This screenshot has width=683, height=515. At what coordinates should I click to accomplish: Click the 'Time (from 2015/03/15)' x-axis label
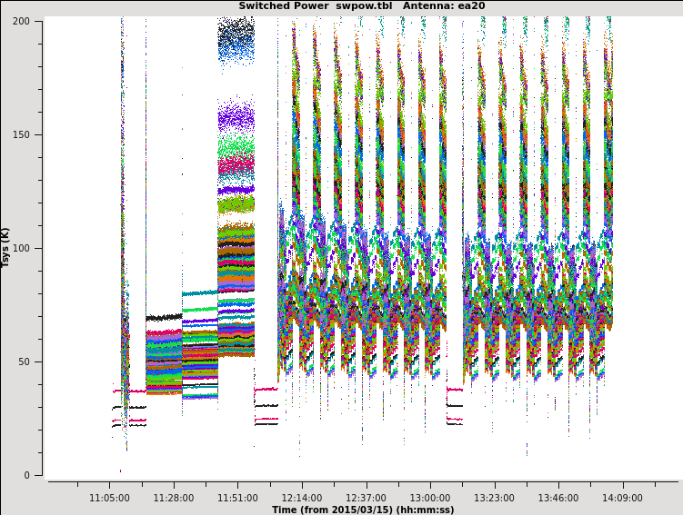coord(362,510)
